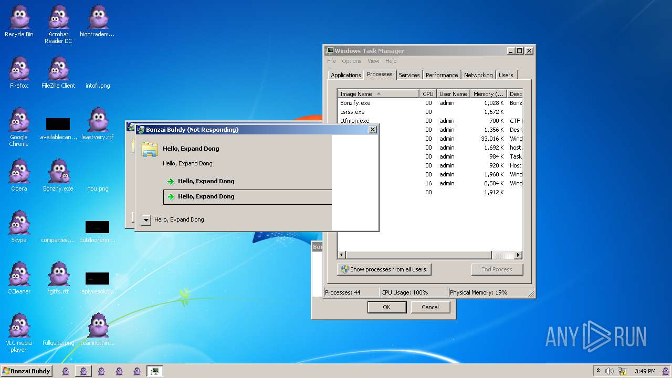The image size is (672, 378).
Task: Select replyresolutio… desktop file
Action: (97, 283)
